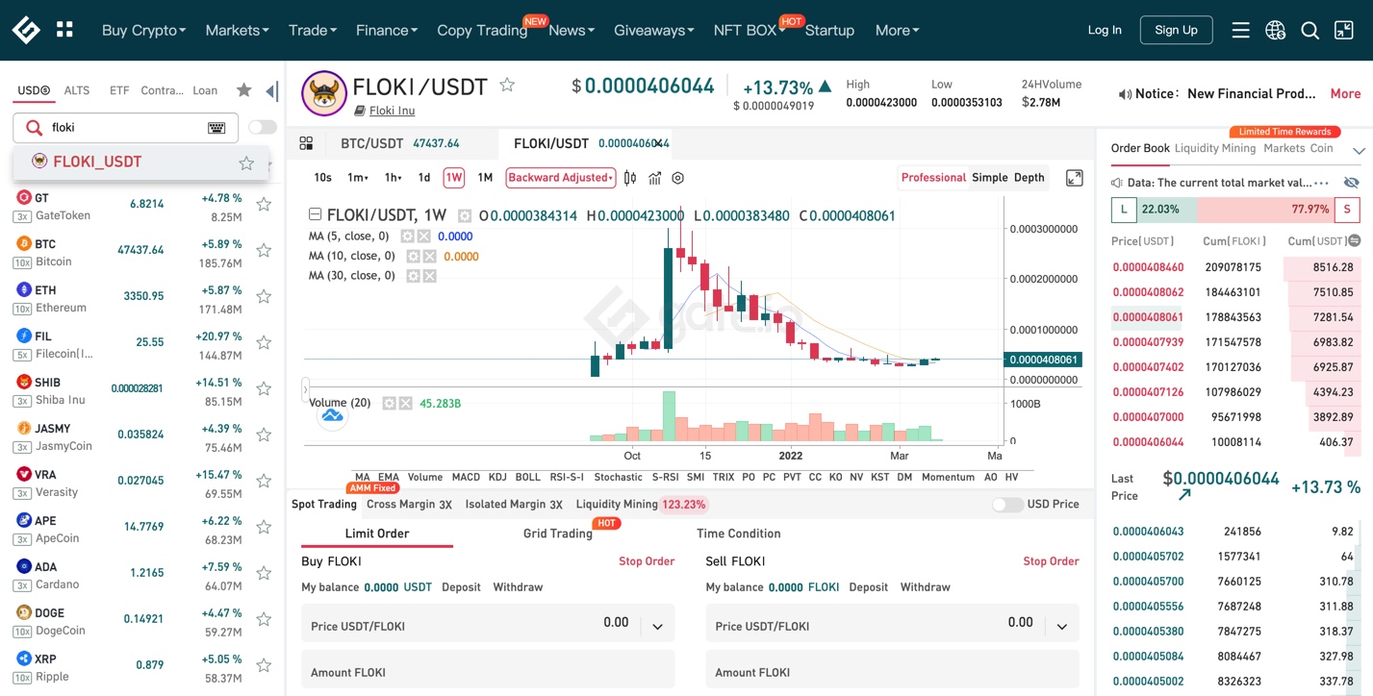Click the Buy Amount FLOKI input field
Viewport: 1373px width, 696px height.
coord(488,669)
